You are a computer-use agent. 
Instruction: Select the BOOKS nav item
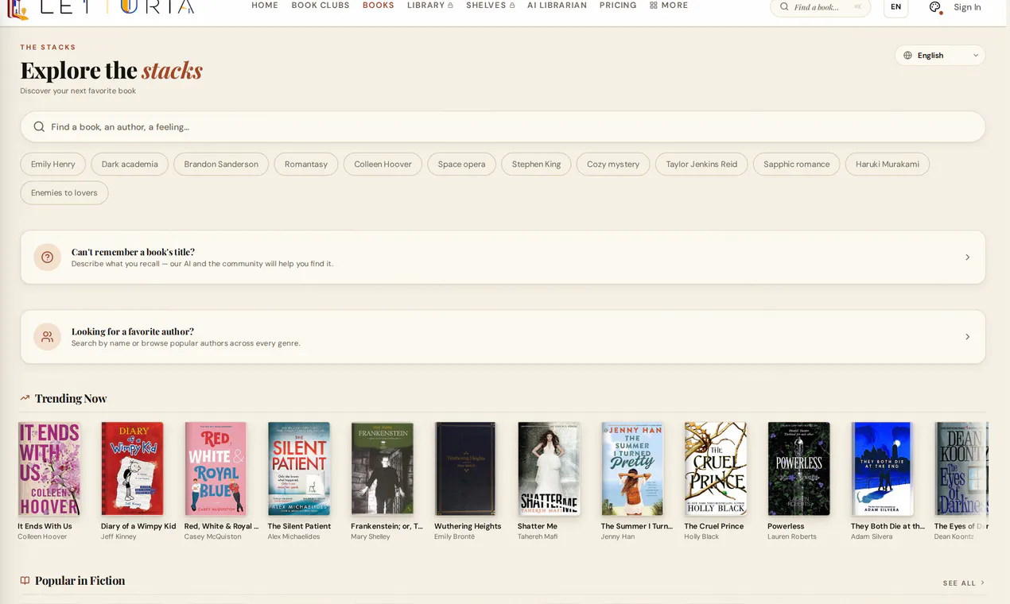coord(379,6)
